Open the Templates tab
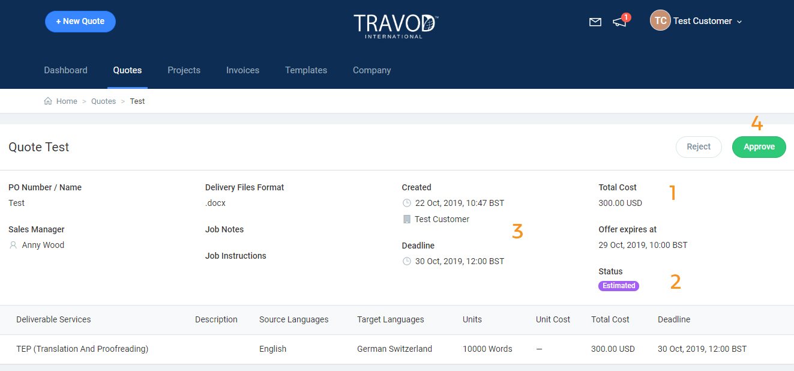This screenshot has width=794, height=371. pos(306,70)
